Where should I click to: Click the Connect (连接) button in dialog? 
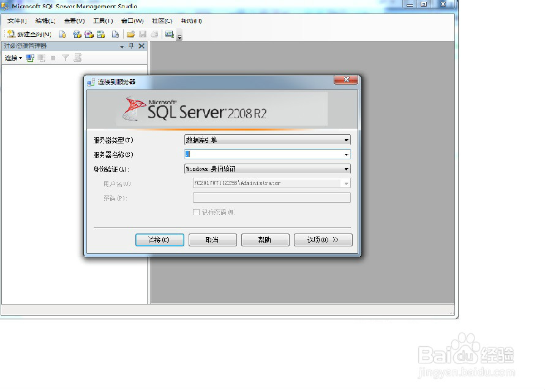[x=160, y=240]
